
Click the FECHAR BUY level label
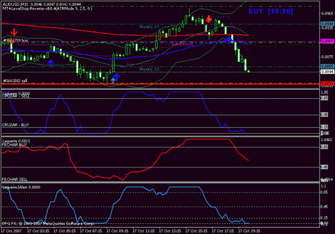(14, 144)
